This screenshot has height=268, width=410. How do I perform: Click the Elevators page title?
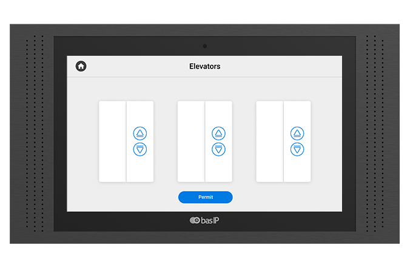pyautogui.click(x=204, y=66)
